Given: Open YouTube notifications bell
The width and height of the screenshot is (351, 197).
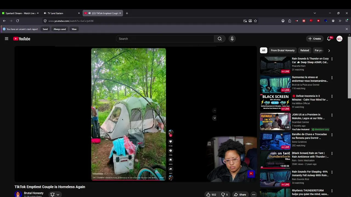Looking at the screenshot, I should point(329,39).
